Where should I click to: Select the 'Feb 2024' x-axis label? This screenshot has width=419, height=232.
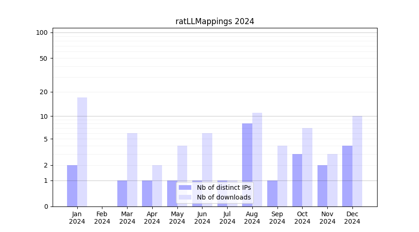click(x=102, y=218)
